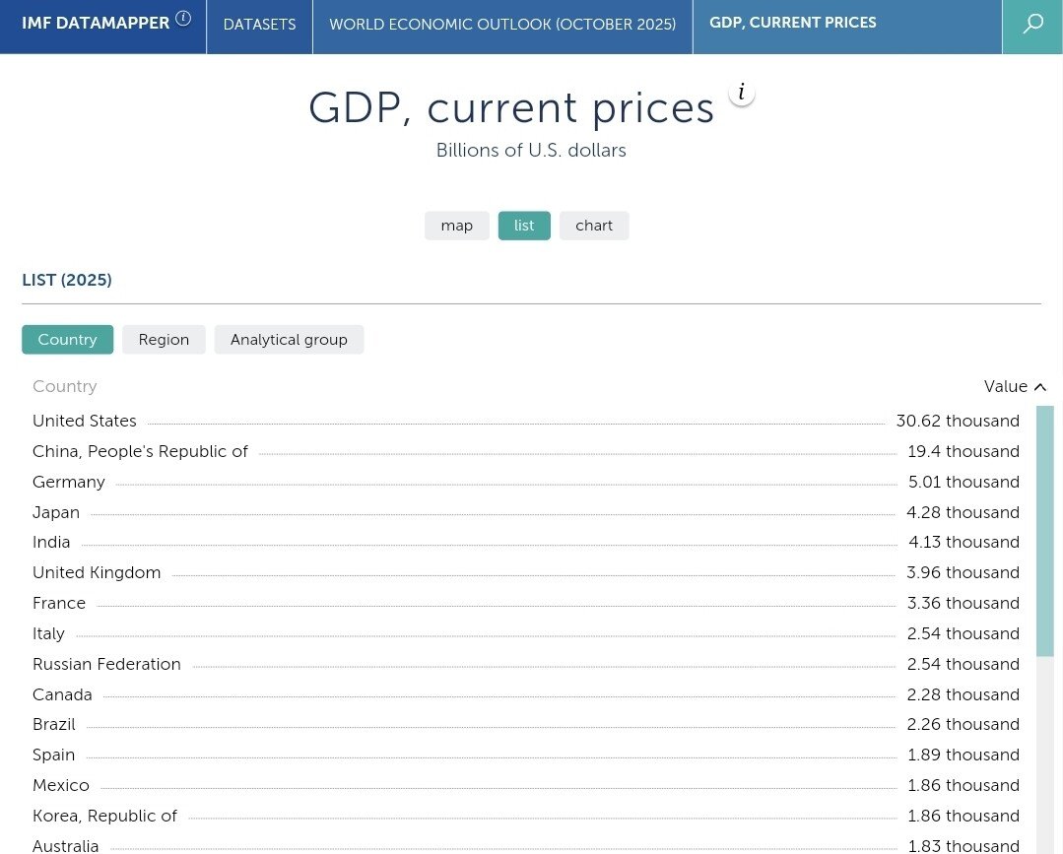The width and height of the screenshot is (1063, 854).
Task: Open GDP, Current Prices indicator menu
Action: tap(792, 23)
